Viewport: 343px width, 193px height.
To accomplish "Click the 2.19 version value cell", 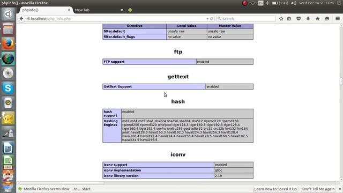I will tap(234, 176).
